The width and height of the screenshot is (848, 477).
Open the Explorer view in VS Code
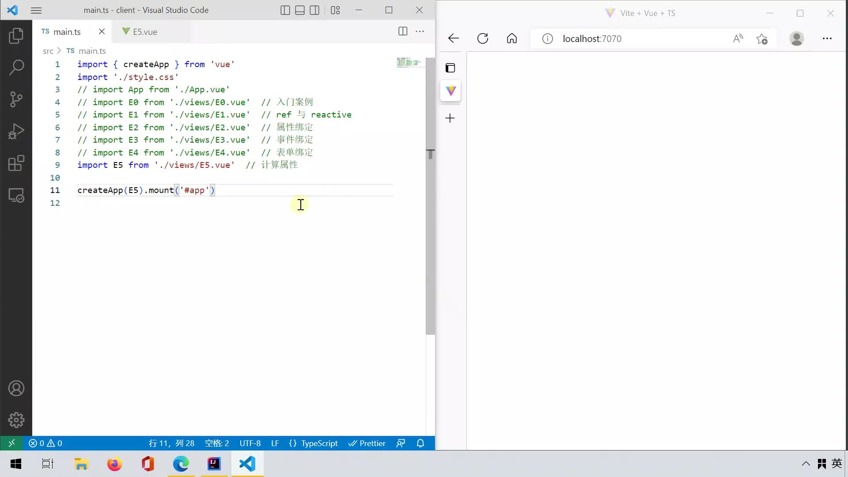(16, 36)
